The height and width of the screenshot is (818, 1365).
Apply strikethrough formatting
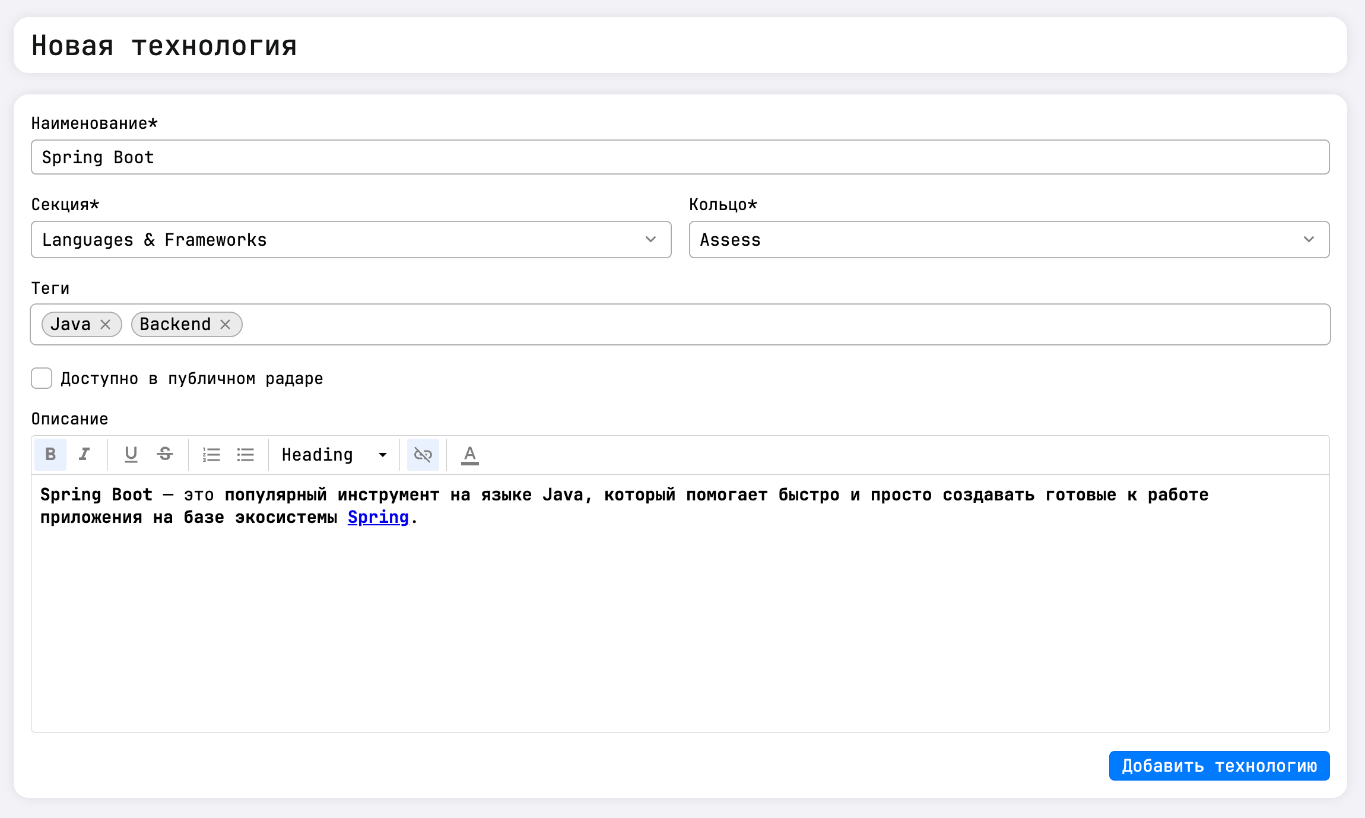[165, 455]
